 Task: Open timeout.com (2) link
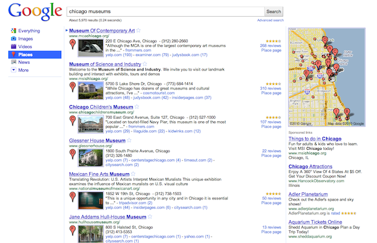(198, 160)
